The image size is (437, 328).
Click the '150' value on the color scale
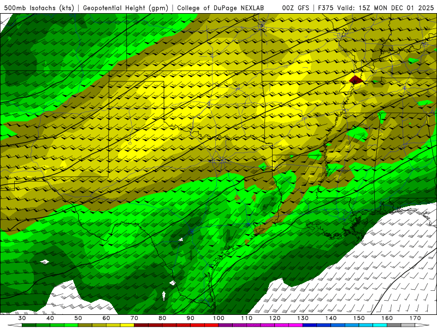(x=359, y=318)
